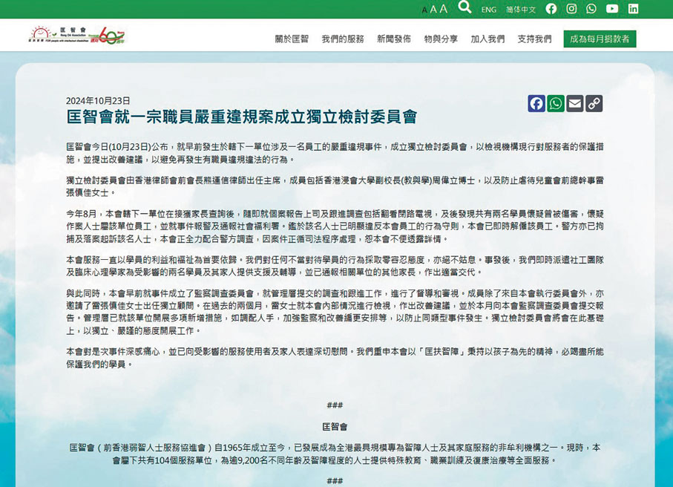673x487 pixels.
Task: Share article via green WhatsApp button
Action: tap(556, 103)
